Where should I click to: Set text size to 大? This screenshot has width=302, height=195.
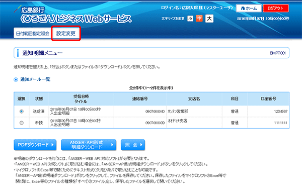209,19
